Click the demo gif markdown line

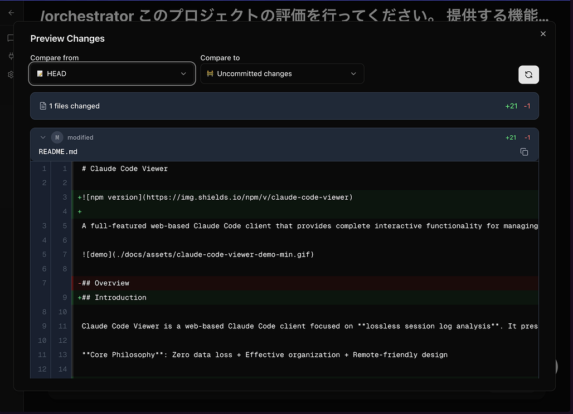click(x=198, y=254)
